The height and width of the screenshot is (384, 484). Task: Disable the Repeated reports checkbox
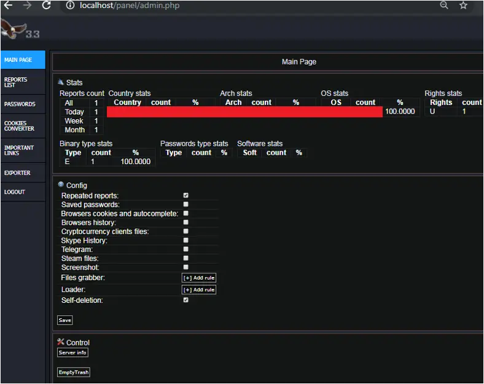tap(186, 195)
